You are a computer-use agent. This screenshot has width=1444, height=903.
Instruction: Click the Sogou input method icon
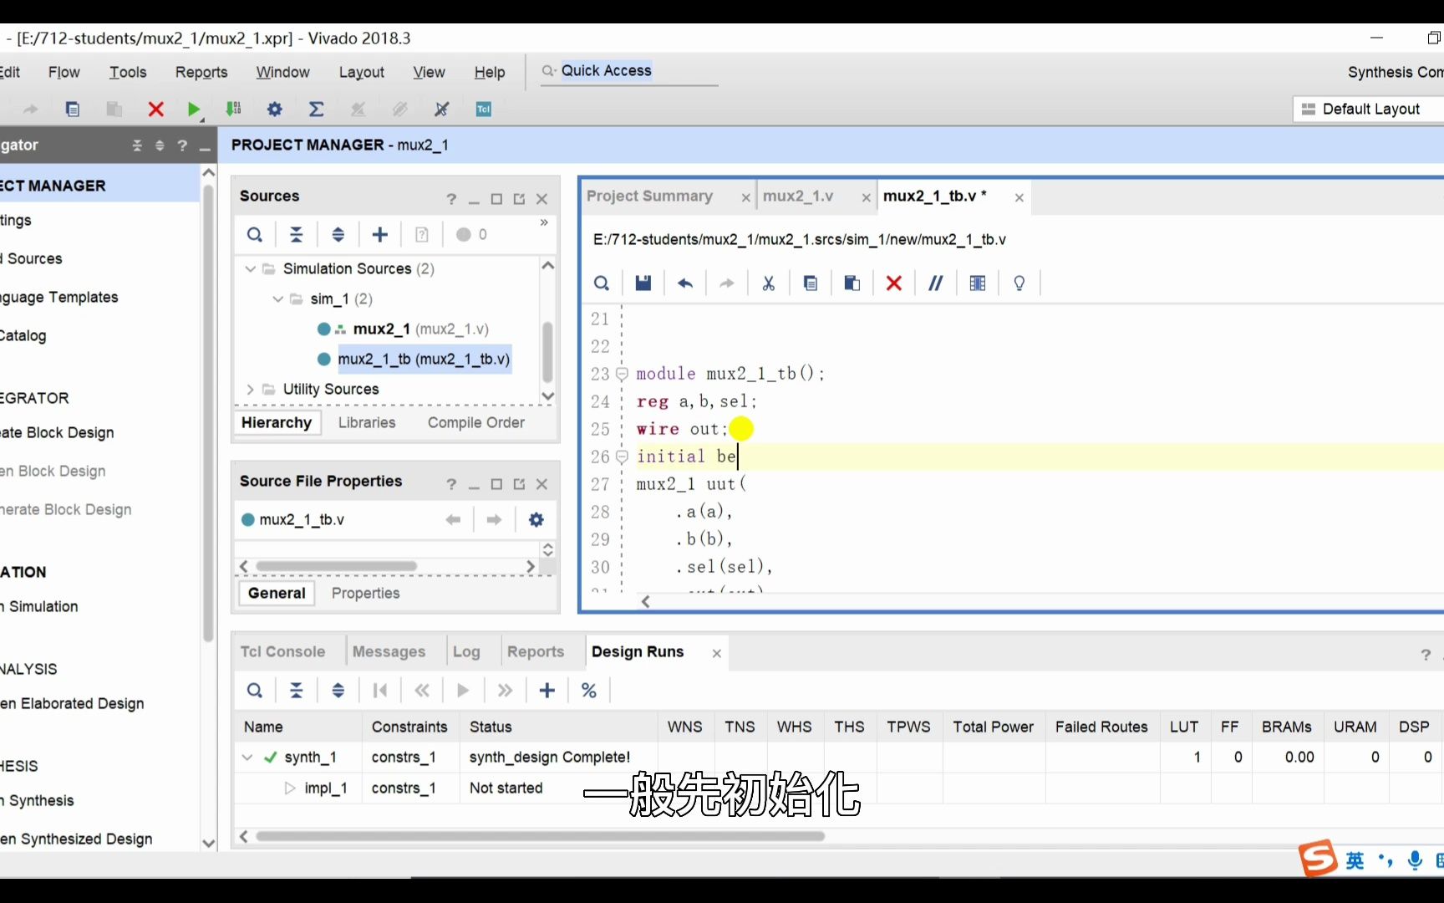(1318, 859)
